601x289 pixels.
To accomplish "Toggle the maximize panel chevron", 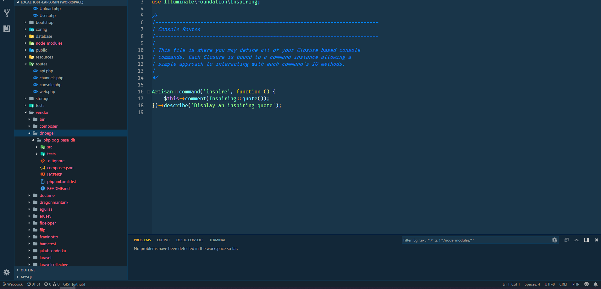I will [x=576, y=240].
